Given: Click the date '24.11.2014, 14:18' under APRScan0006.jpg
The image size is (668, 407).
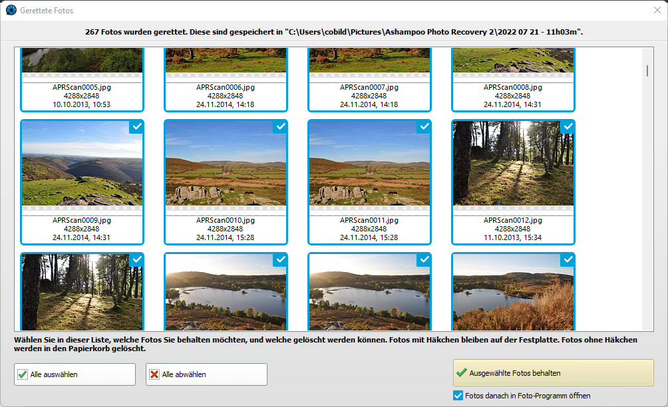Looking at the screenshot, I should coord(225,104).
